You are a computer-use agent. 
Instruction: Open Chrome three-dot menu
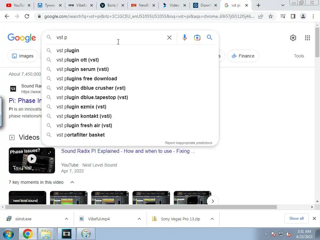[313, 16]
